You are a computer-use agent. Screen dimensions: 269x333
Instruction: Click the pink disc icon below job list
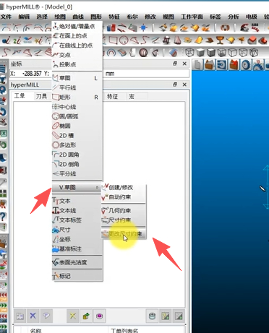pos(99,316)
